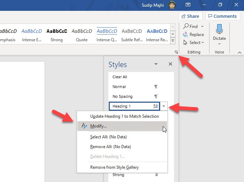Click the Replace icon
Viewport: 244px width, 182px height.
(186, 35)
